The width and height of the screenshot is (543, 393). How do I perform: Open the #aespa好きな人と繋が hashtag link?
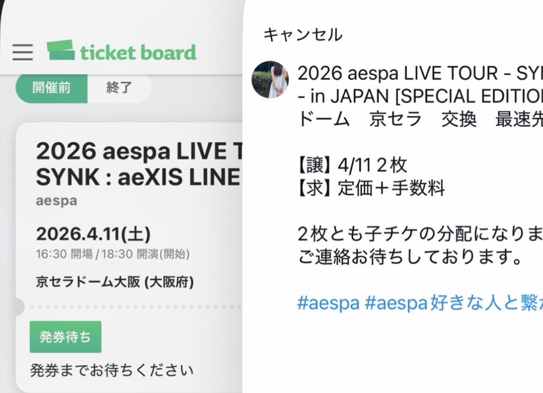click(454, 303)
